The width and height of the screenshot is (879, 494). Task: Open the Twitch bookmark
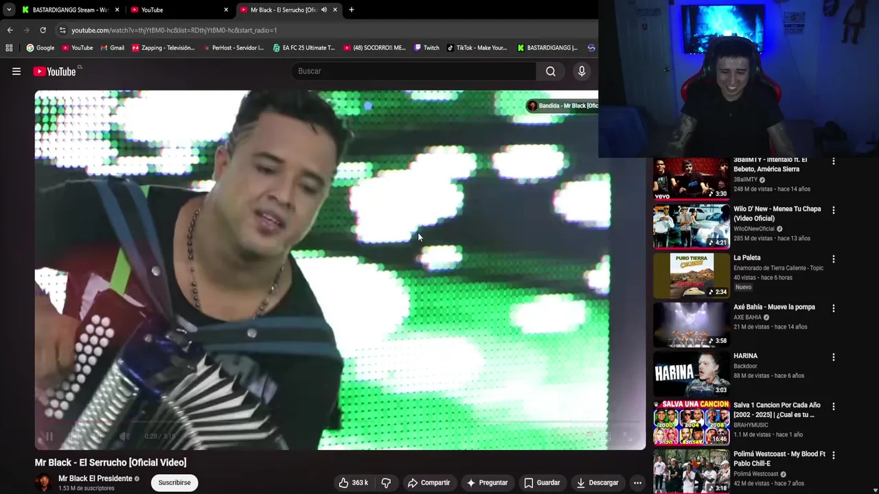pos(426,48)
